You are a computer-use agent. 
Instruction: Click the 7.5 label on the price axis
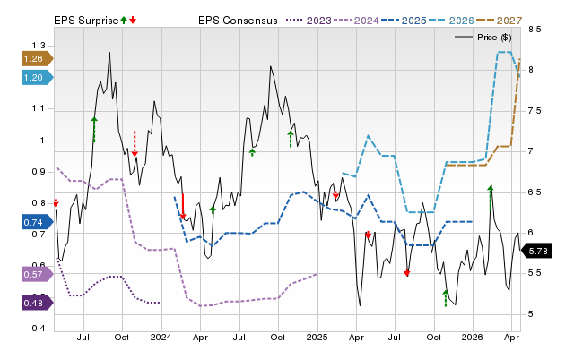(535, 111)
